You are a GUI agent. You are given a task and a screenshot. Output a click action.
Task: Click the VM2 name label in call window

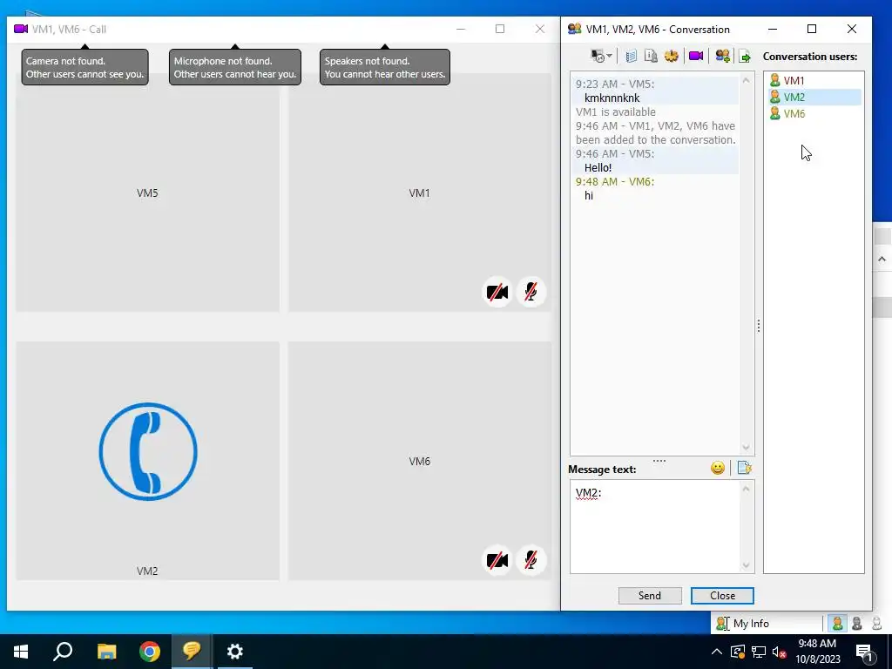pyautogui.click(x=147, y=571)
